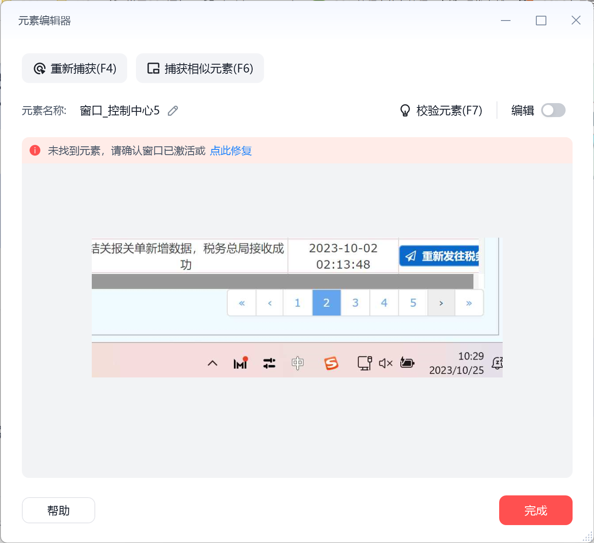Click the 重新捕获(F4) recapture button
Image resolution: width=594 pixels, height=543 pixels.
pyautogui.click(x=75, y=69)
